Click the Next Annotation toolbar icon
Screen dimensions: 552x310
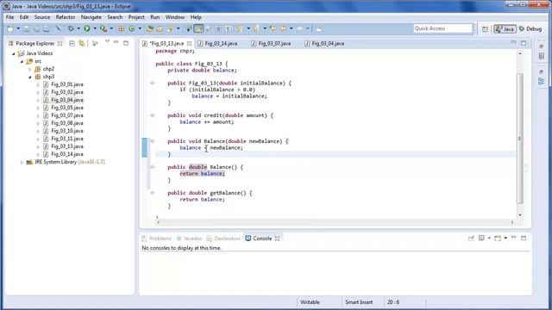point(241,28)
